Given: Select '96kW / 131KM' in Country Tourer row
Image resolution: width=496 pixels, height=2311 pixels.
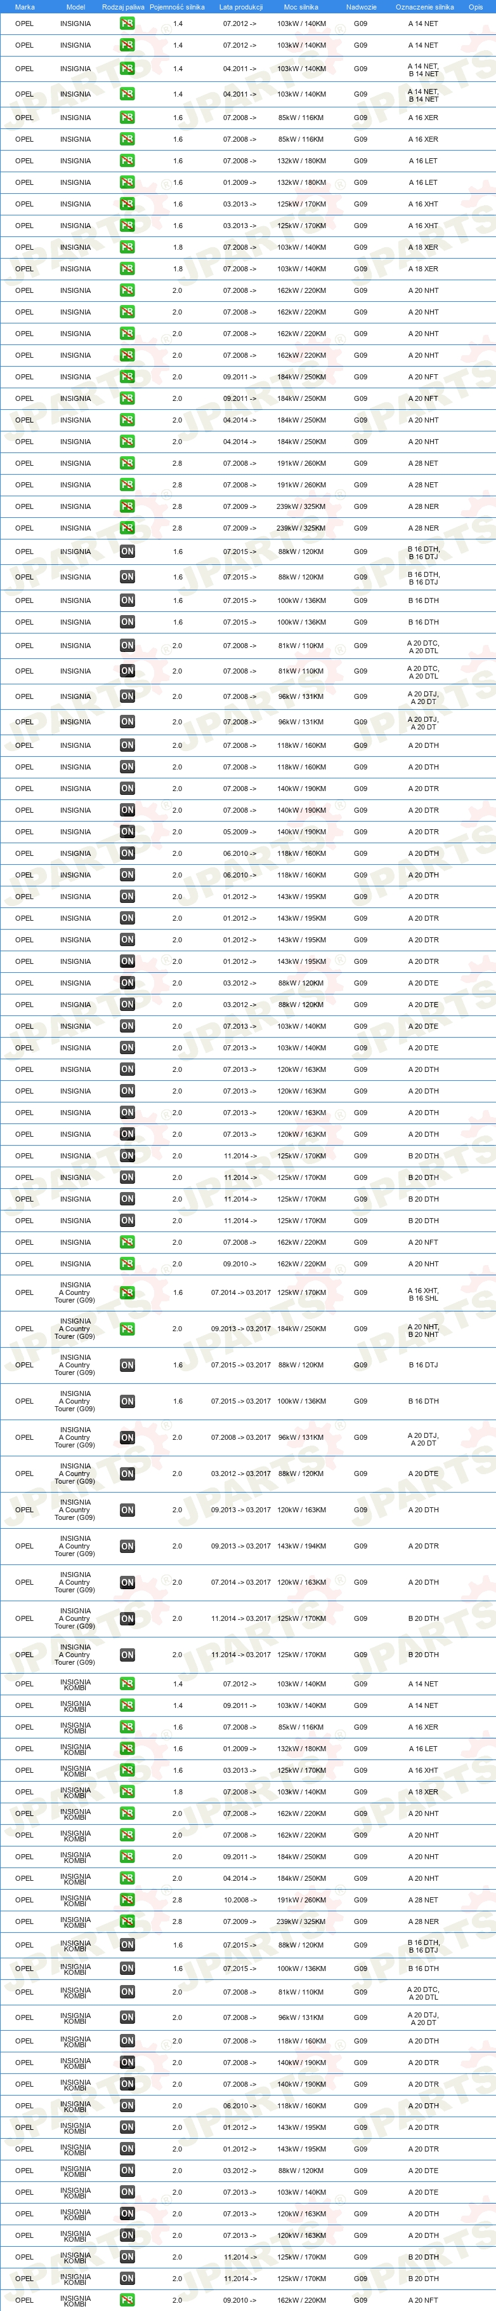Looking at the screenshot, I should (302, 1438).
